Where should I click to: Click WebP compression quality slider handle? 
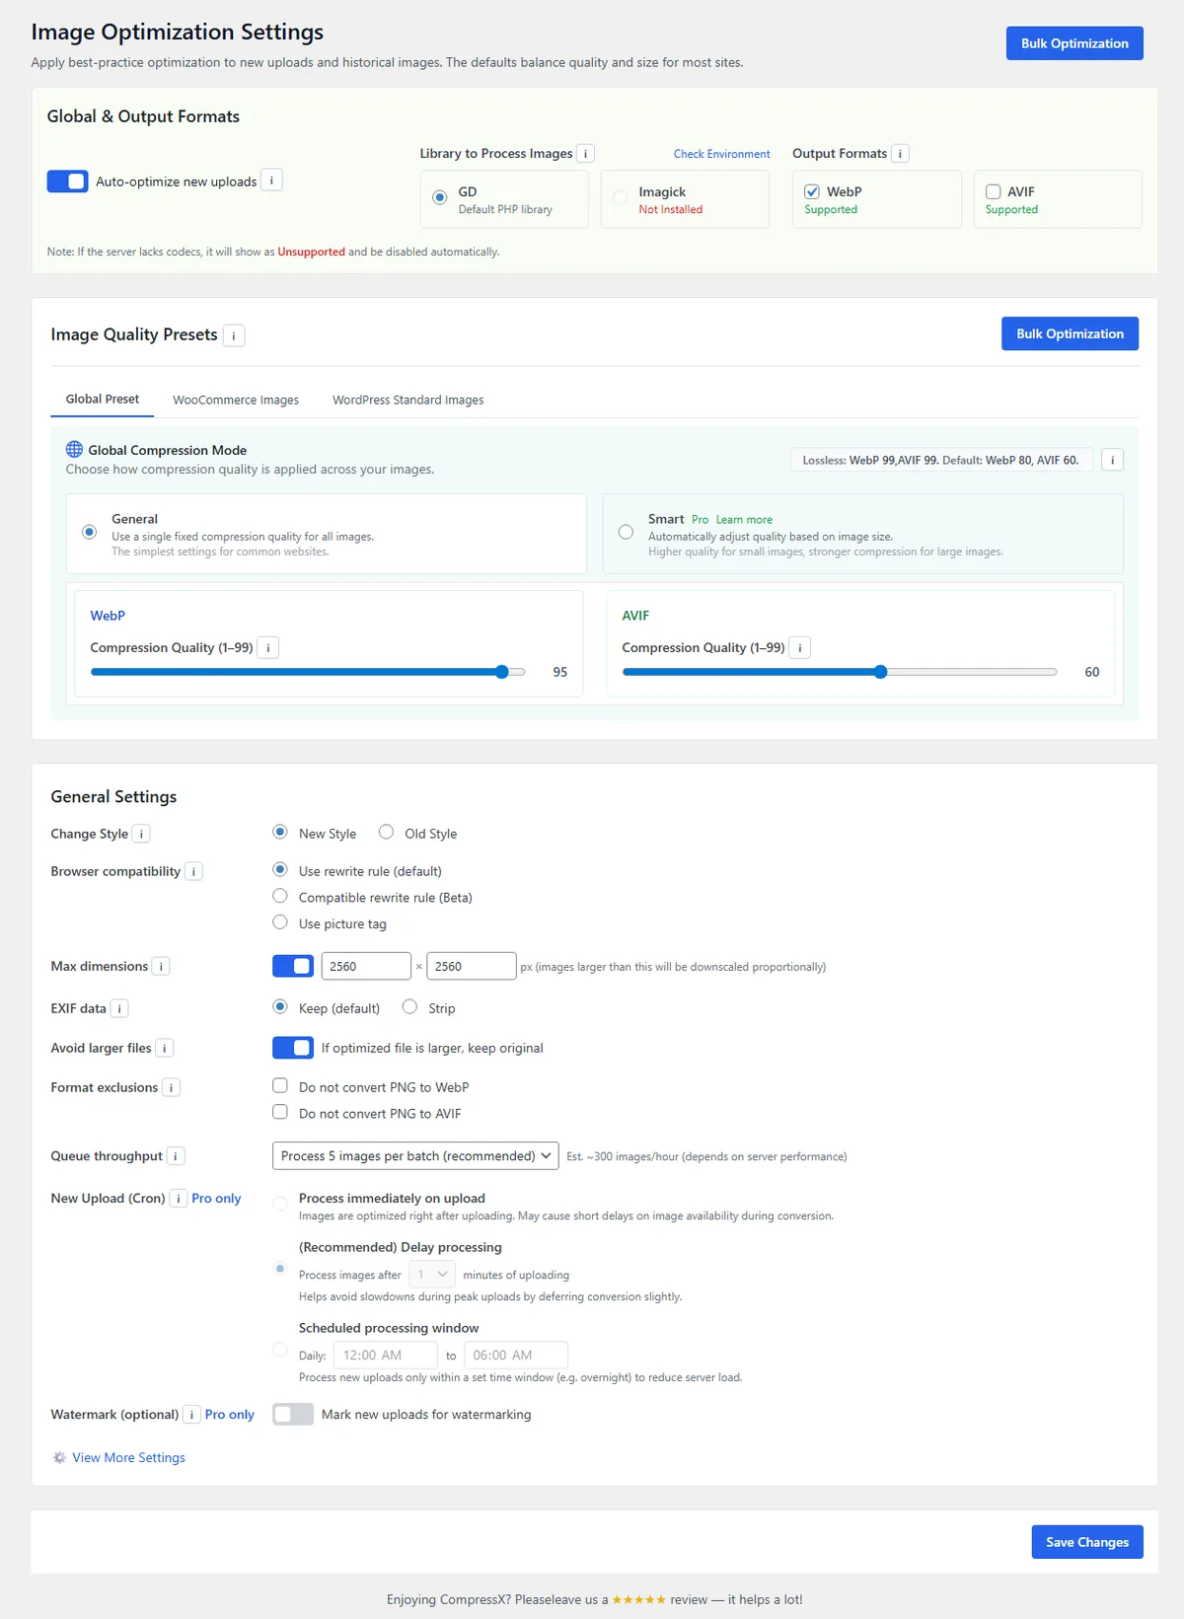pos(502,672)
